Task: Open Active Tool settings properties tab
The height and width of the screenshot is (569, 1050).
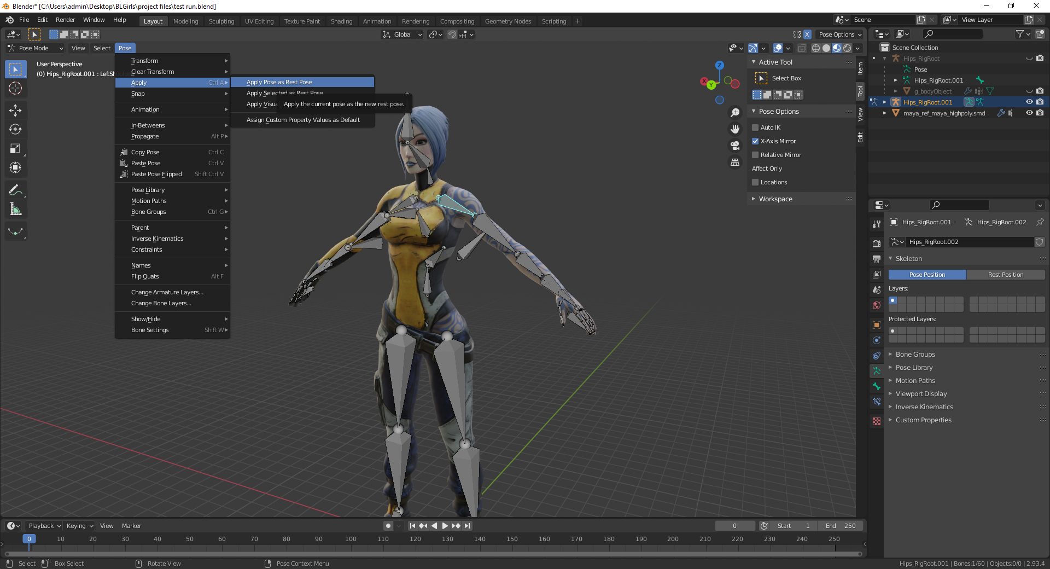Action: (x=877, y=224)
